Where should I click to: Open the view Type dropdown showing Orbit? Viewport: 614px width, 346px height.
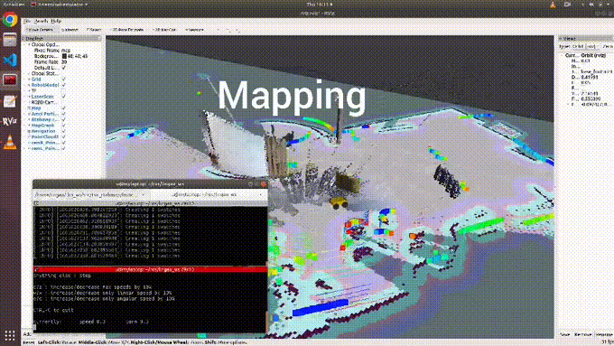584,46
